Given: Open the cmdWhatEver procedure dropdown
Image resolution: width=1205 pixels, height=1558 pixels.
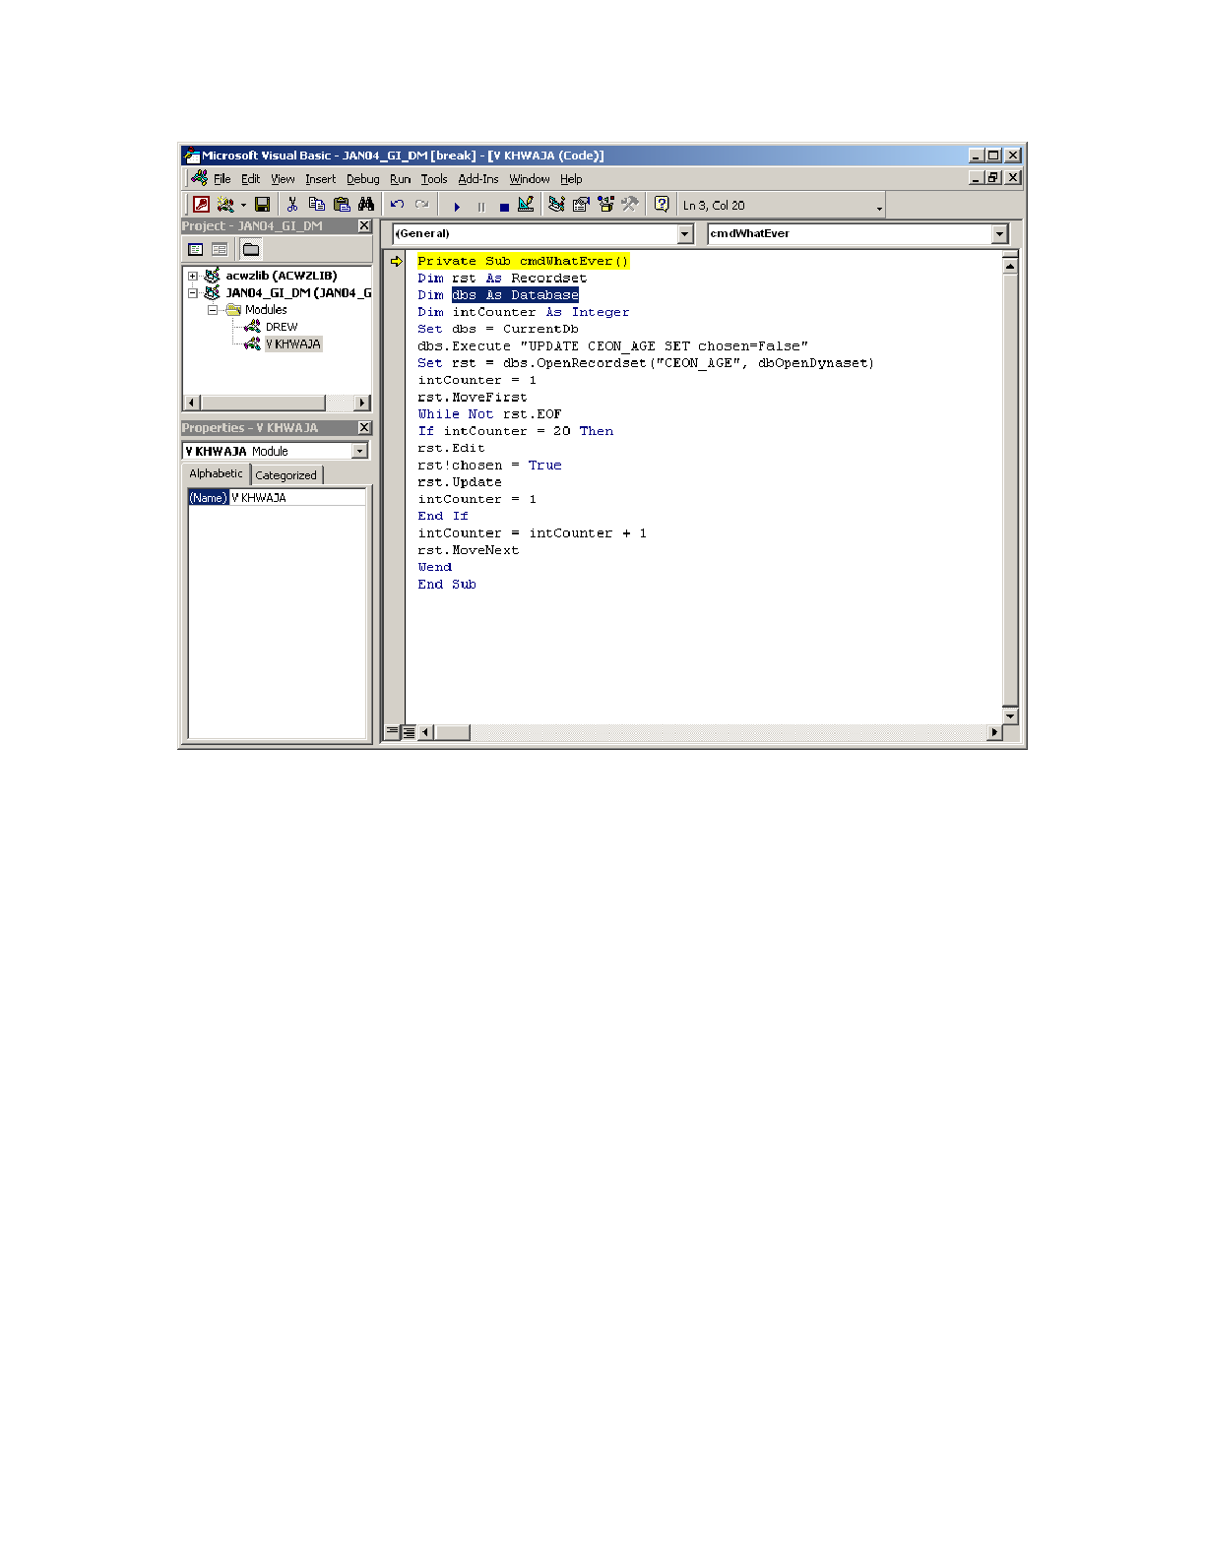Looking at the screenshot, I should [1000, 234].
